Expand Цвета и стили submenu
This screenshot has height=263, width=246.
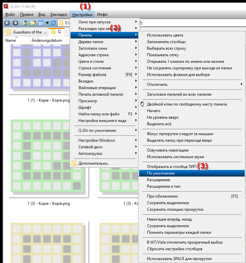click(x=104, y=61)
